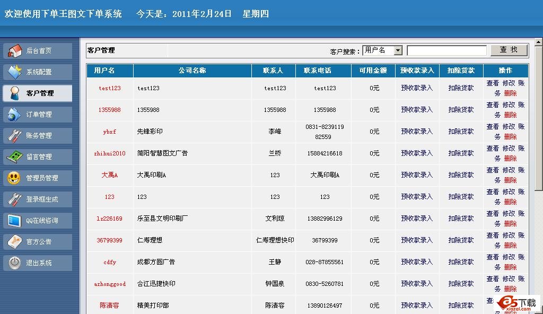Screen dimensions: 543x314
Task: Open username link lz226169
Action: [110, 219]
